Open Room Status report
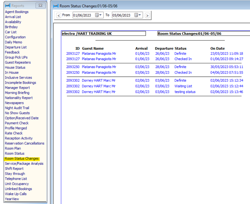 tap(15, 154)
